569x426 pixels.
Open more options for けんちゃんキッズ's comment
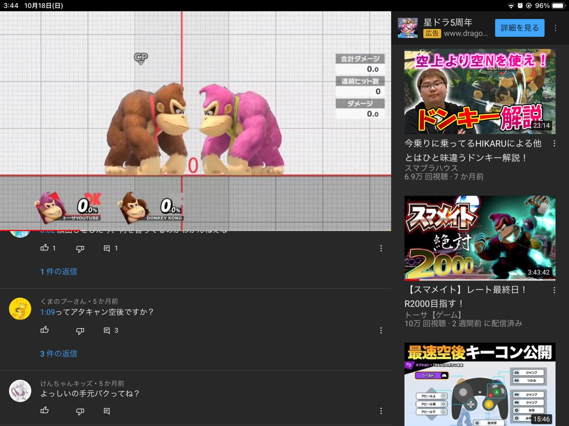pos(381,411)
